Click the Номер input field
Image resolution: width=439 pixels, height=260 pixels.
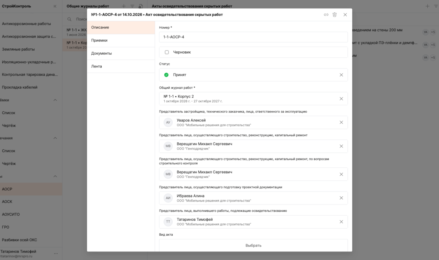pos(253,37)
